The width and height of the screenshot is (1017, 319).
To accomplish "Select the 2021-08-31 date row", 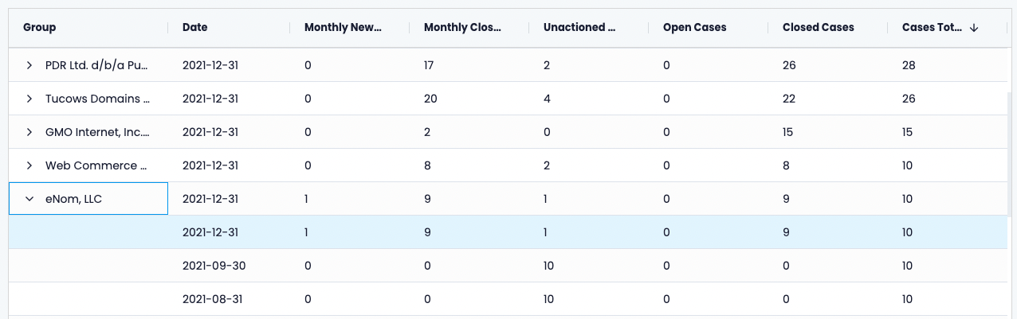I will pos(213,299).
